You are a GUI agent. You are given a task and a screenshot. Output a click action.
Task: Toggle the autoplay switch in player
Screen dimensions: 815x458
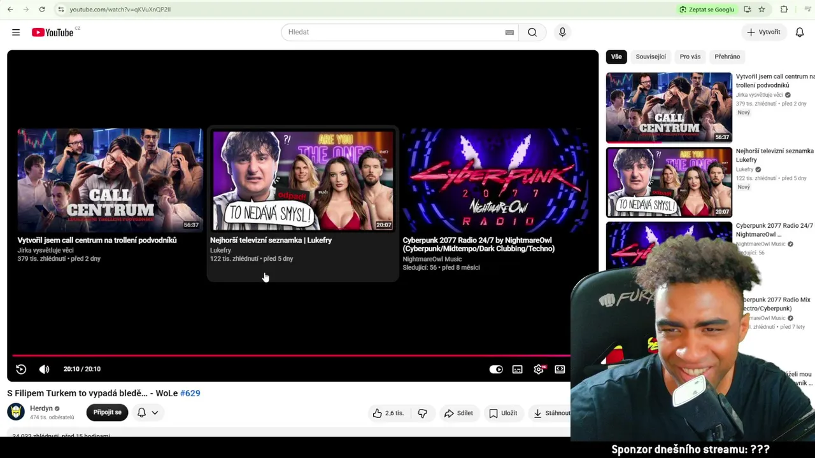click(x=496, y=369)
